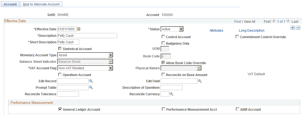Select the Account tab
This screenshot has width=302, height=115.
point(10,4)
